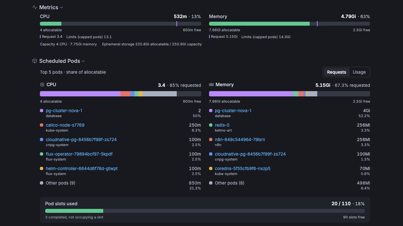403x226 pixels.
Task: Click the Metrics pulse icon
Action: [35, 7]
